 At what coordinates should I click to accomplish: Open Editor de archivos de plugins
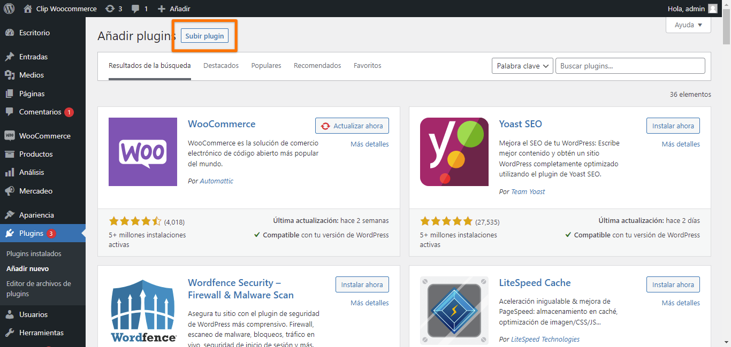click(x=39, y=289)
